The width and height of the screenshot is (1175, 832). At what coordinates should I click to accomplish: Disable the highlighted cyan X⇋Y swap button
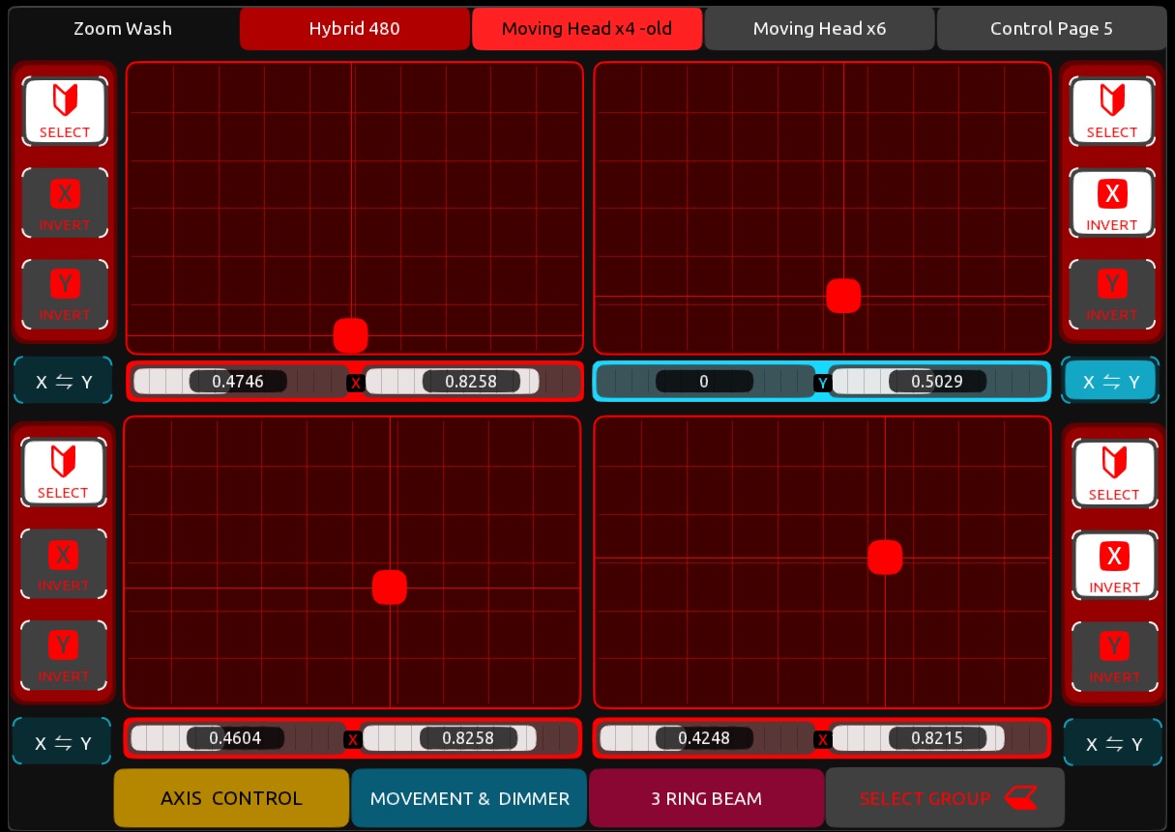tap(1111, 382)
